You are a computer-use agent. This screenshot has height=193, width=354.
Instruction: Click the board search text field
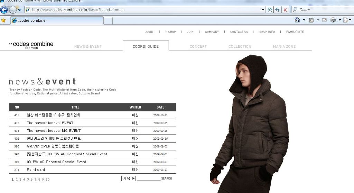point(149,178)
